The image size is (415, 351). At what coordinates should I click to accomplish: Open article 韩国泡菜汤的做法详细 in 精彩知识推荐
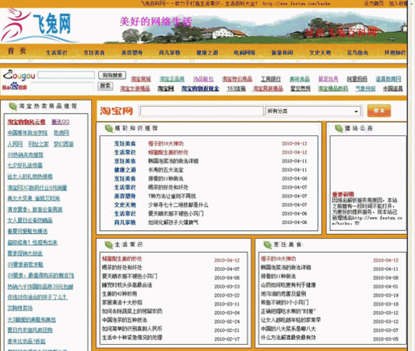click(x=173, y=161)
